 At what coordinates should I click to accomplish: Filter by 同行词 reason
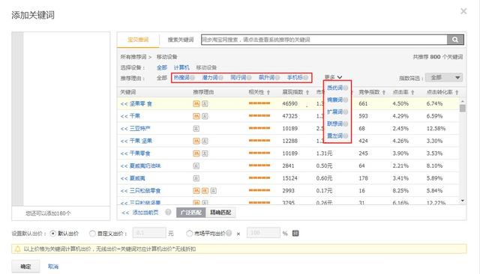238,78
